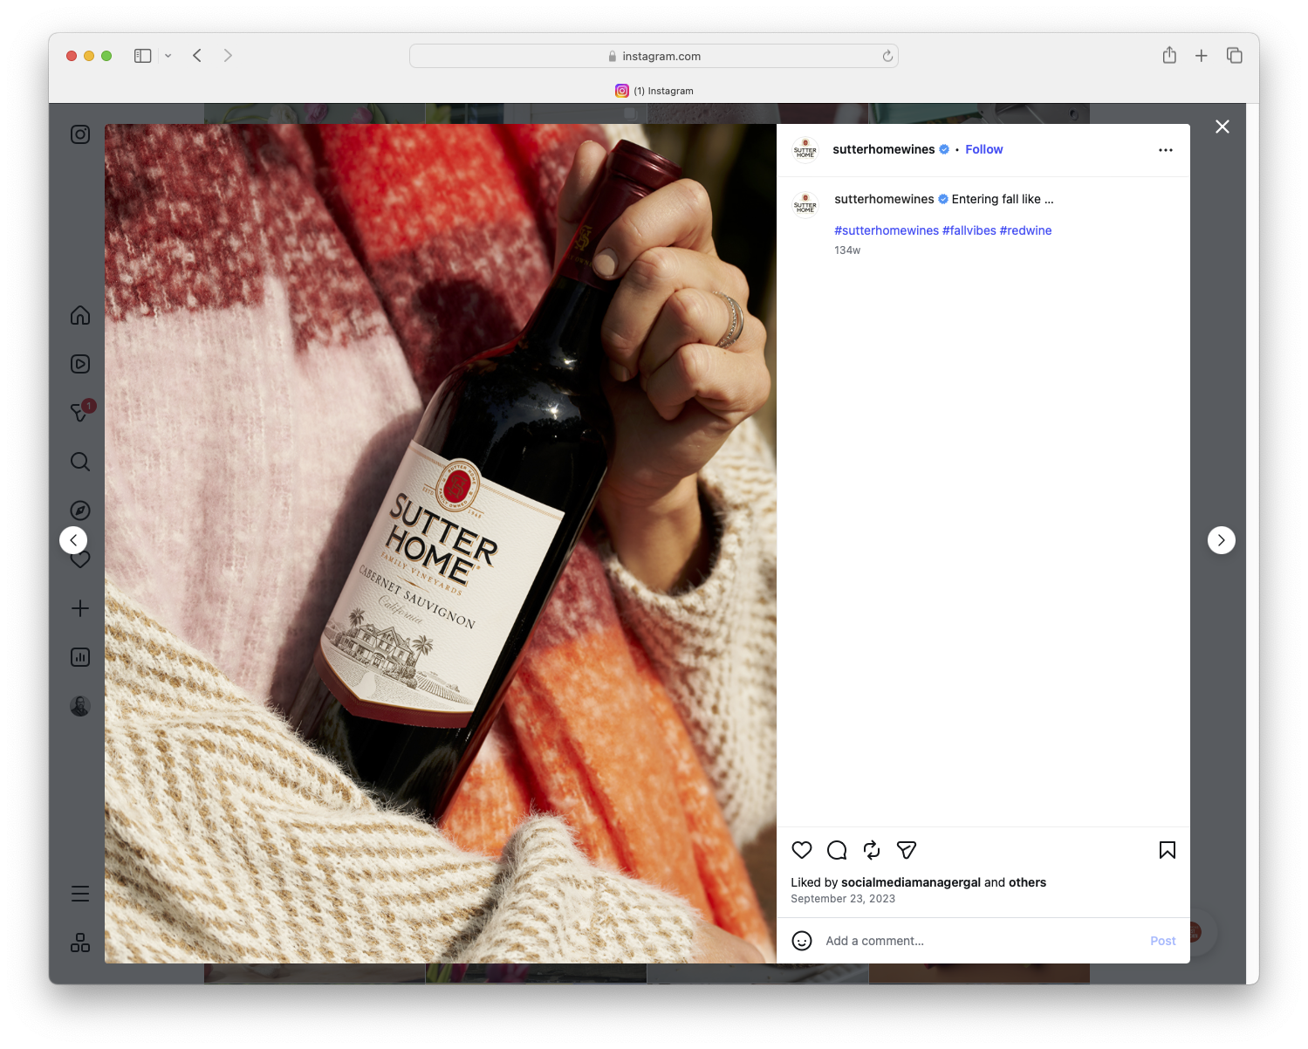Viewport: 1308px width, 1049px height.
Task: Open the Reels section
Action: pyautogui.click(x=79, y=364)
